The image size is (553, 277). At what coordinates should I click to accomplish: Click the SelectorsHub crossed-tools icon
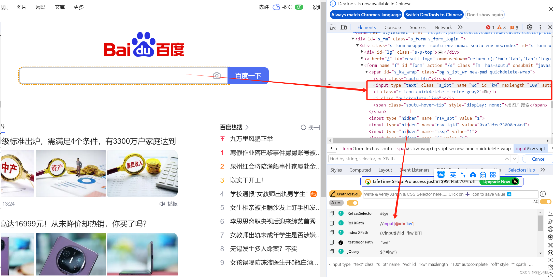[550, 245]
